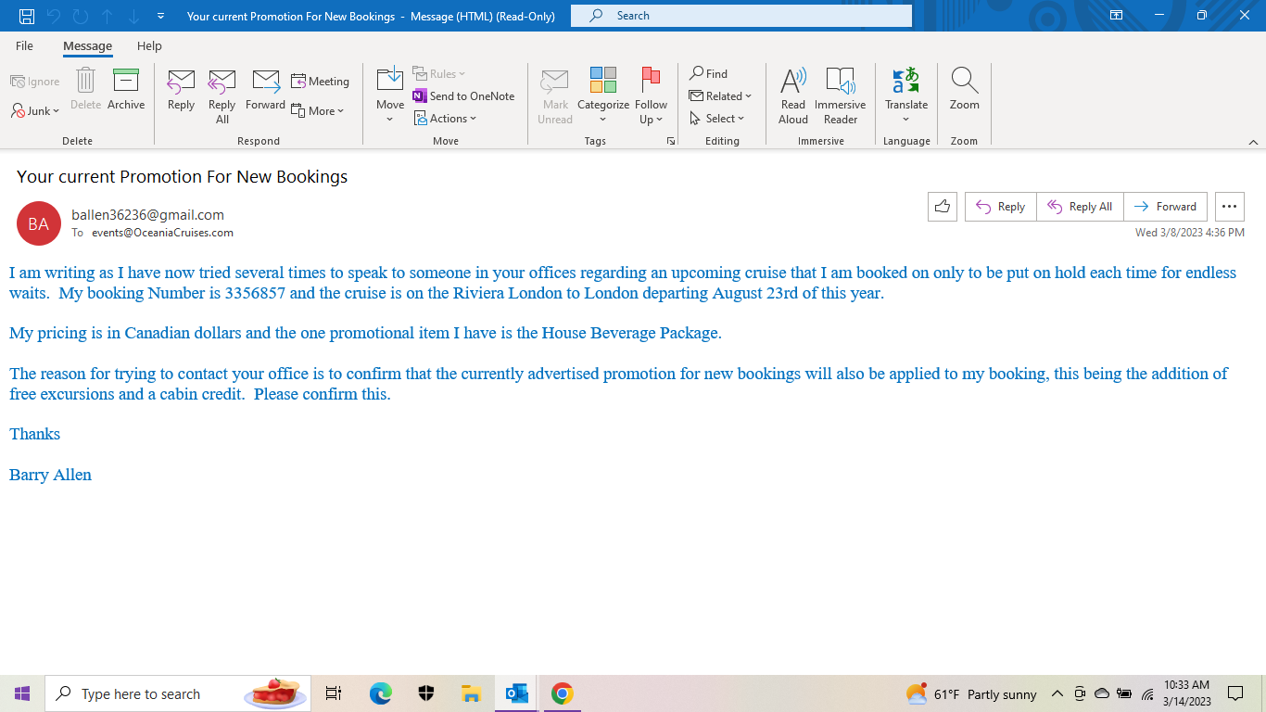Viewport: 1266px width, 712px height.
Task: Start Read Aloud for this email
Action: pos(792,96)
